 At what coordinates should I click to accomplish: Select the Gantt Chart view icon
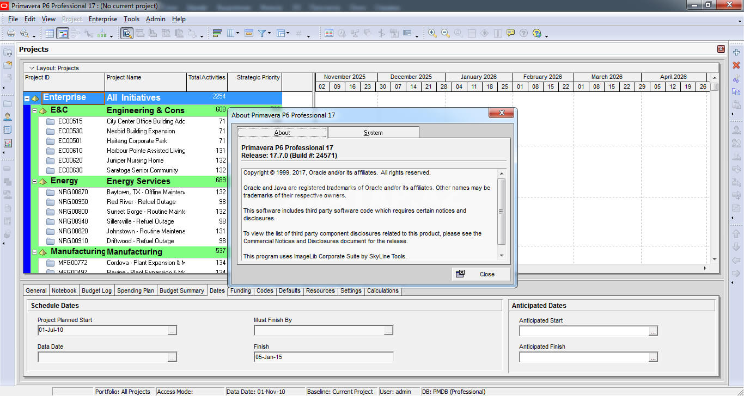pos(63,33)
